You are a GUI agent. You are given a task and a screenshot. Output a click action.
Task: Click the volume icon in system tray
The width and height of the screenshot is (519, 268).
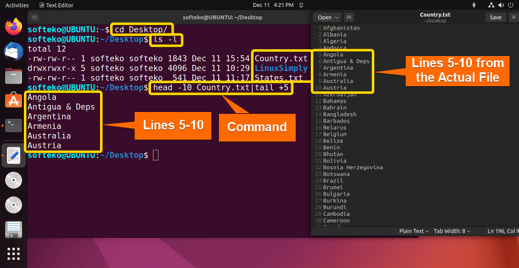point(501,5)
